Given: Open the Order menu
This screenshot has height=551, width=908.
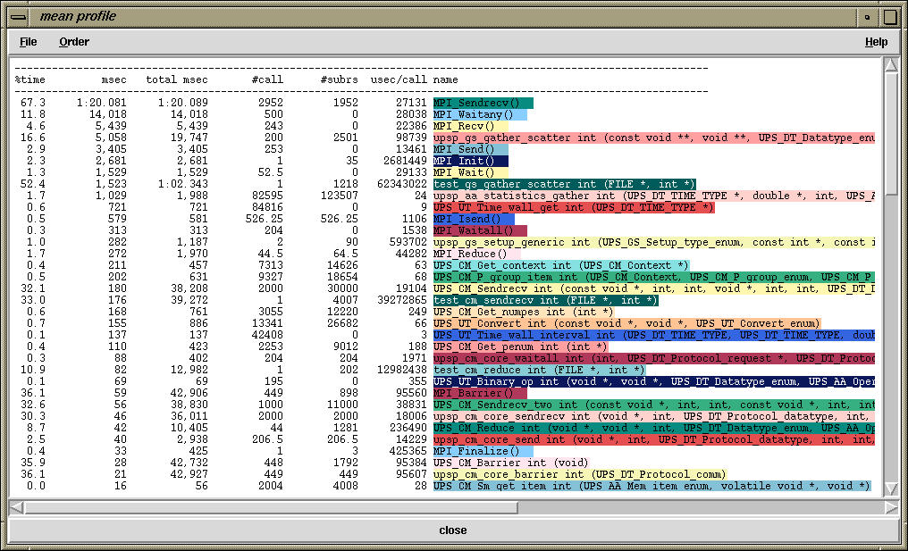Looking at the screenshot, I should coord(74,42).
